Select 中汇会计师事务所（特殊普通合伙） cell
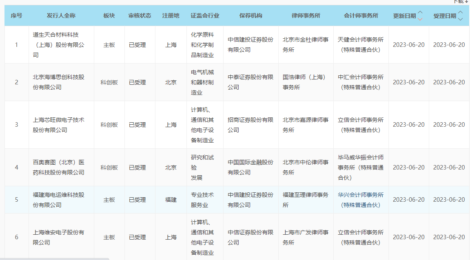 pos(361,82)
